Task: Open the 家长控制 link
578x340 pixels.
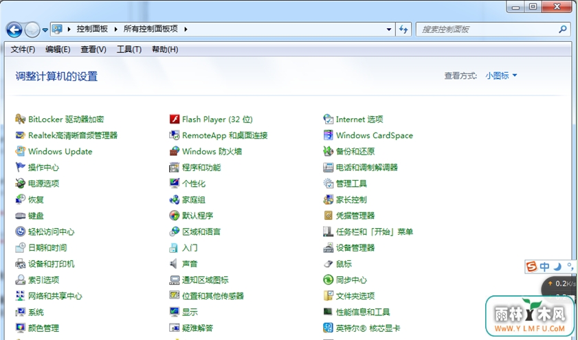Action: pos(351,200)
